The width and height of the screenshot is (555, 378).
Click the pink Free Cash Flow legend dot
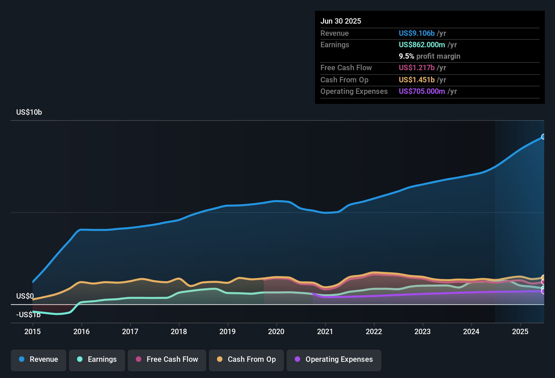coord(138,359)
